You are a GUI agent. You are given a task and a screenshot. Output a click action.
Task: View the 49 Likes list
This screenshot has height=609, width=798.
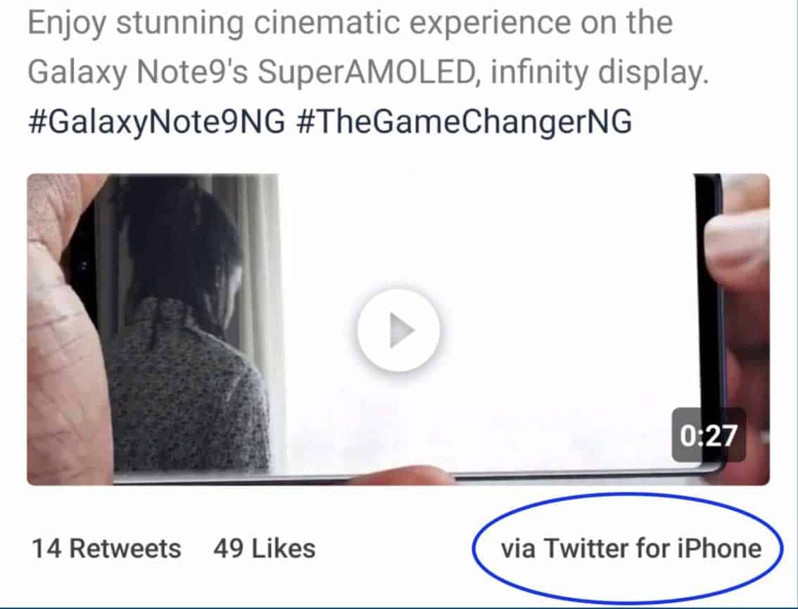264,549
